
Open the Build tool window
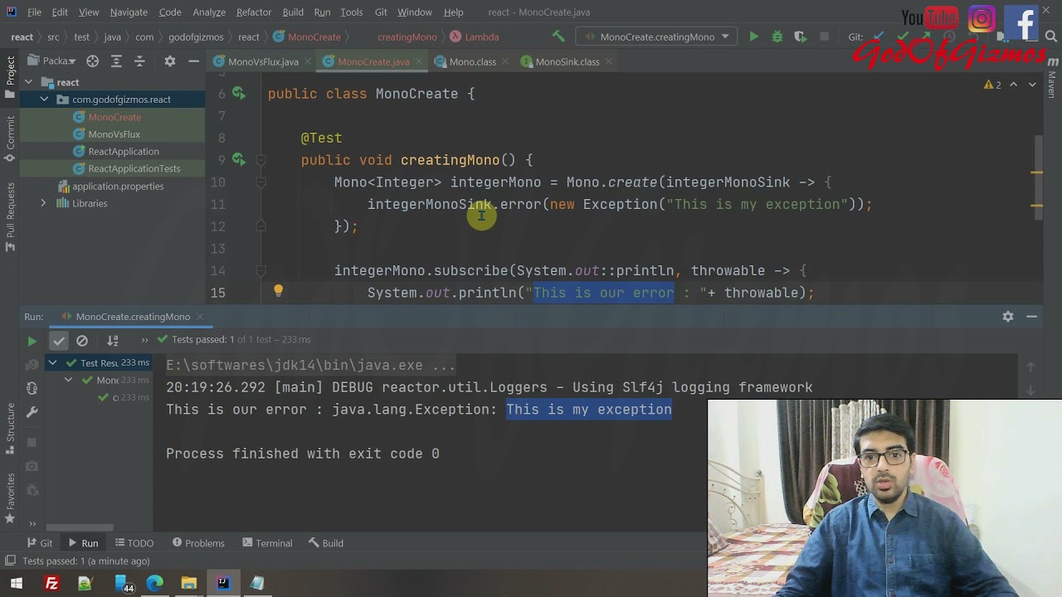[x=326, y=543]
